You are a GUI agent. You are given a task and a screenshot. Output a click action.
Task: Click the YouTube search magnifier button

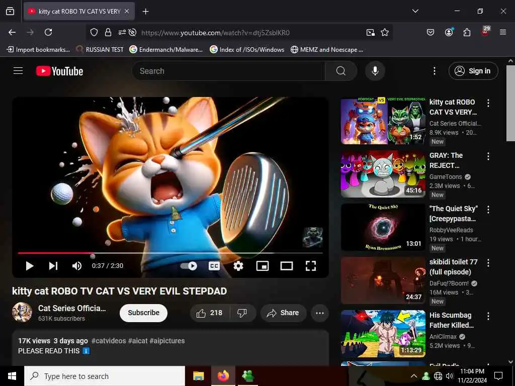pos(341,71)
